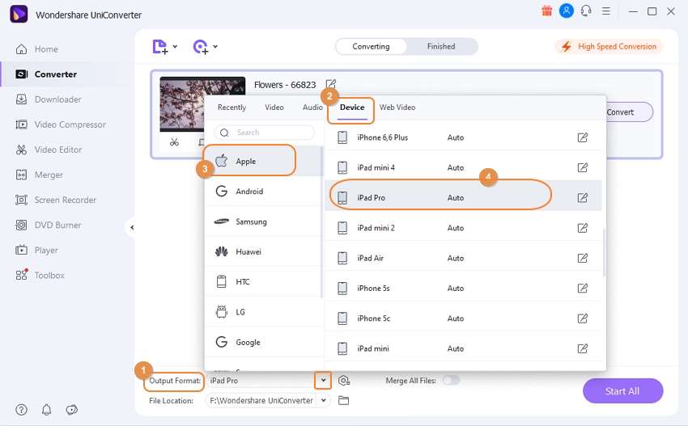Switch to the Video format tab
The width and height of the screenshot is (688, 426).
click(274, 108)
